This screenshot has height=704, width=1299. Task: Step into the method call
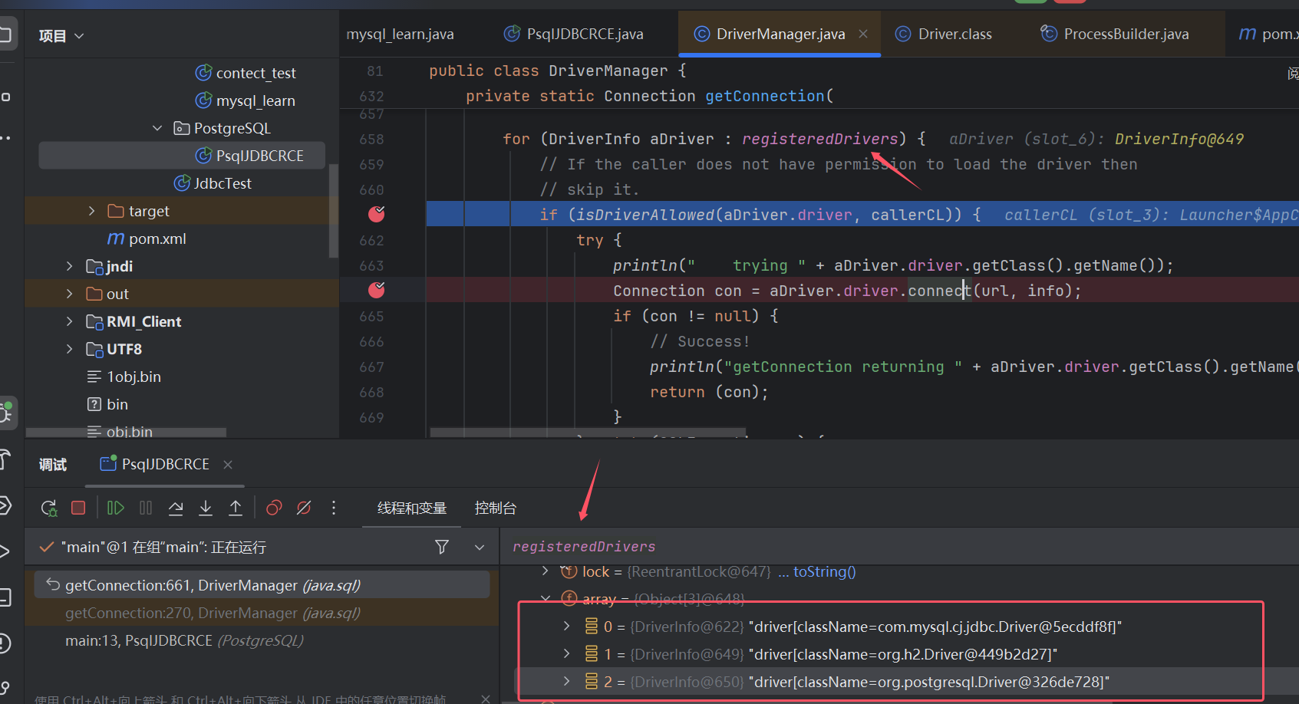[x=206, y=508]
